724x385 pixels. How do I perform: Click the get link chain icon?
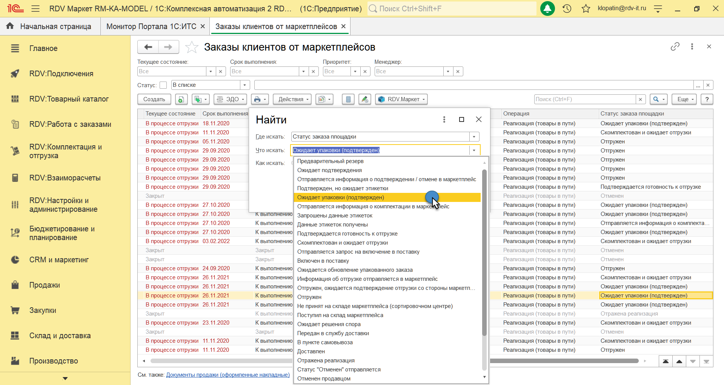click(x=675, y=46)
